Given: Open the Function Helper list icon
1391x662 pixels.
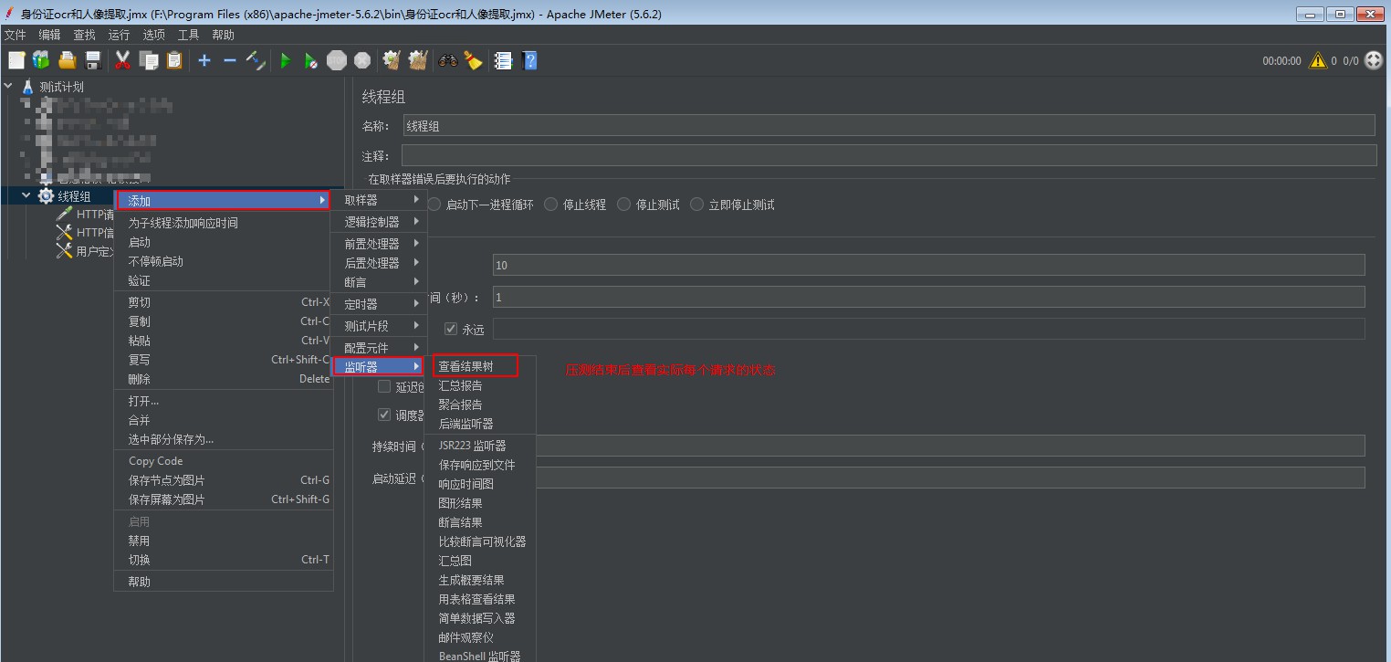Looking at the screenshot, I should tap(503, 60).
